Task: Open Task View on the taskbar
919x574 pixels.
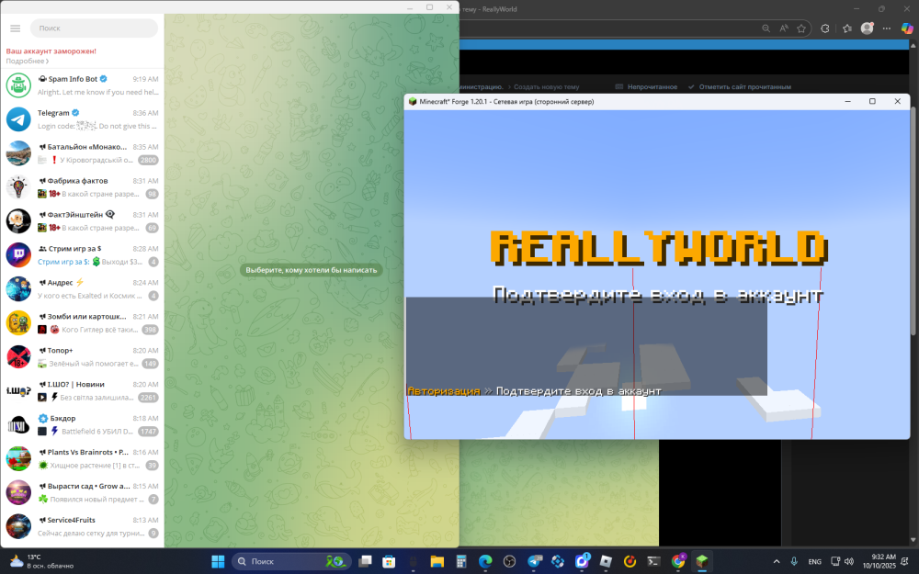Action: tap(365, 562)
